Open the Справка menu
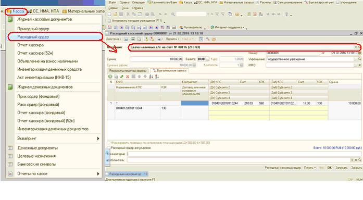Image resolution: width=363 pixels, height=200 pixels. [x=137, y=8]
